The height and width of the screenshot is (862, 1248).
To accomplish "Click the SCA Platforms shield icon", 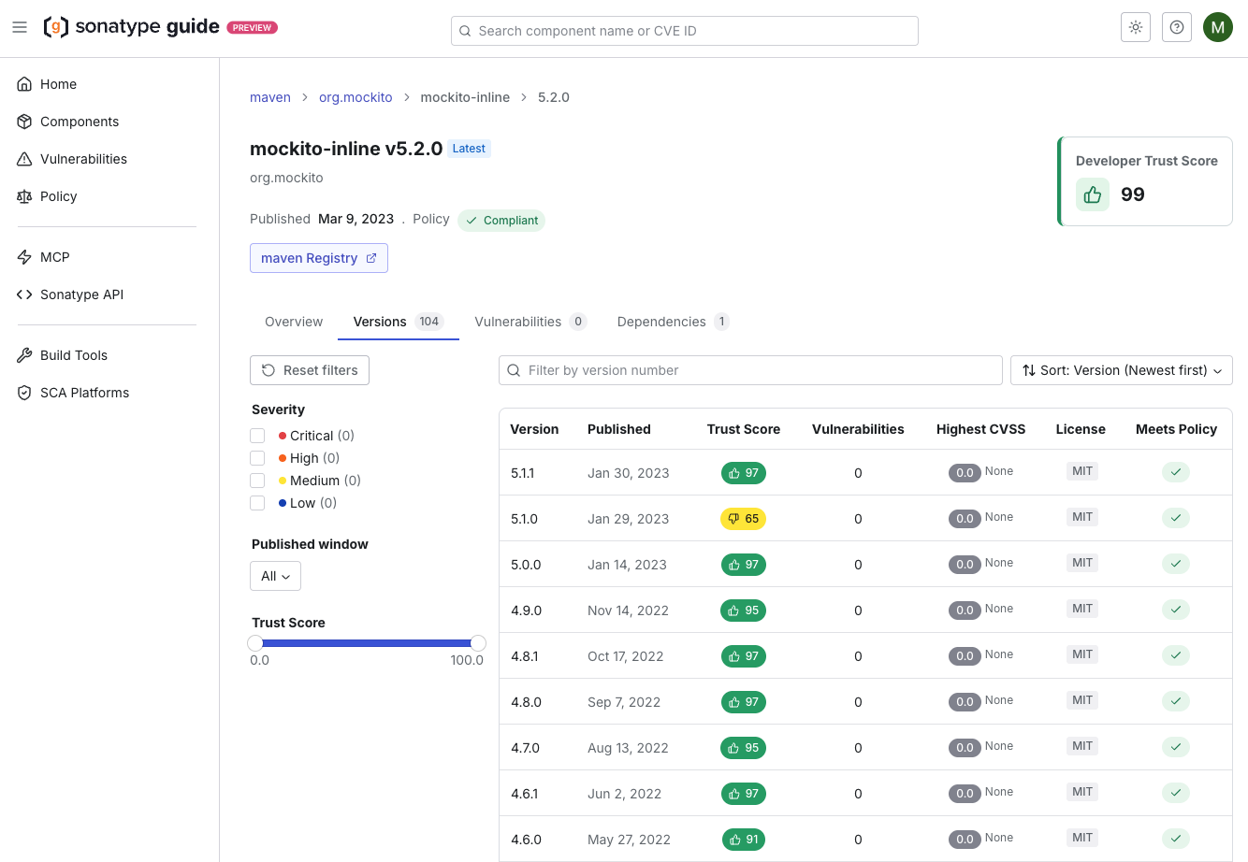I will [25, 393].
